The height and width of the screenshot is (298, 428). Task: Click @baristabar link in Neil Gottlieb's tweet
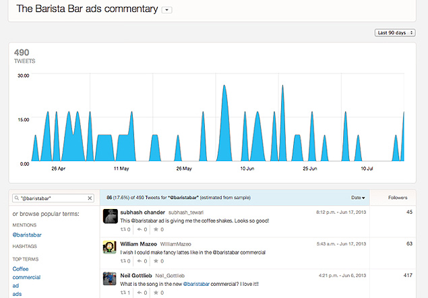(x=196, y=284)
